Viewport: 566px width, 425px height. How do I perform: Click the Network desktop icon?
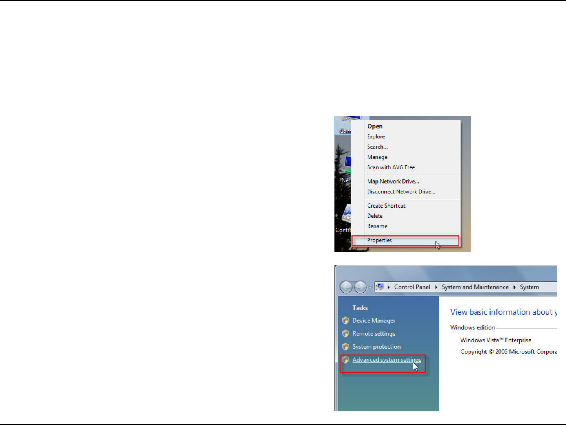pyautogui.click(x=346, y=170)
